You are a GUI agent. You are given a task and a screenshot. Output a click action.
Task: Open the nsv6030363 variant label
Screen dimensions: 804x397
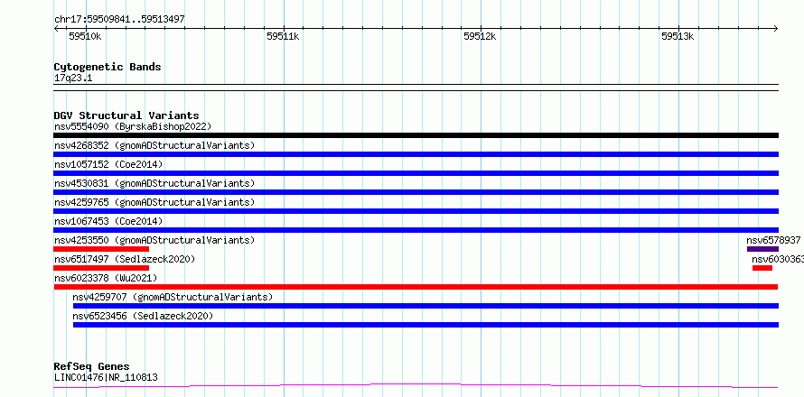coord(778,259)
